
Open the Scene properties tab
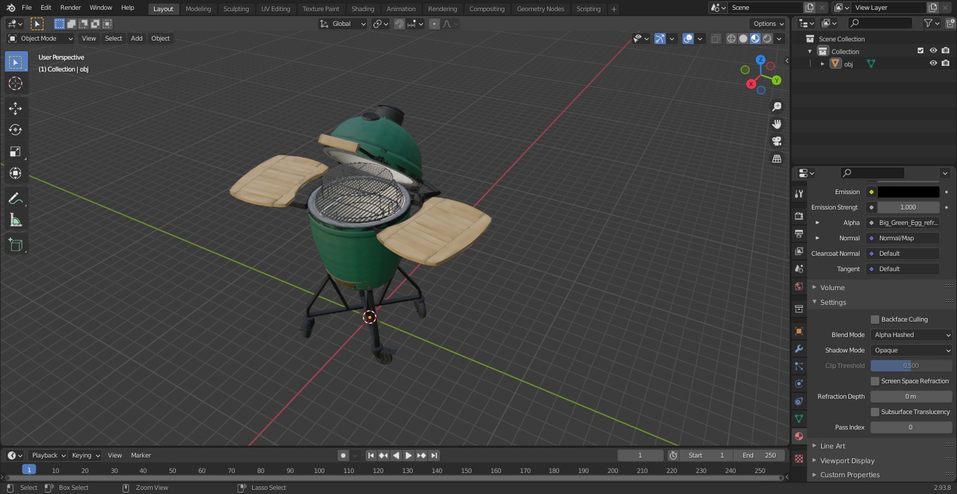point(799,268)
